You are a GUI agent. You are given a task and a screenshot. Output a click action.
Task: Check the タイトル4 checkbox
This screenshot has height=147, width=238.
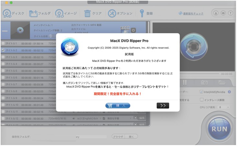click(x=3, y=64)
